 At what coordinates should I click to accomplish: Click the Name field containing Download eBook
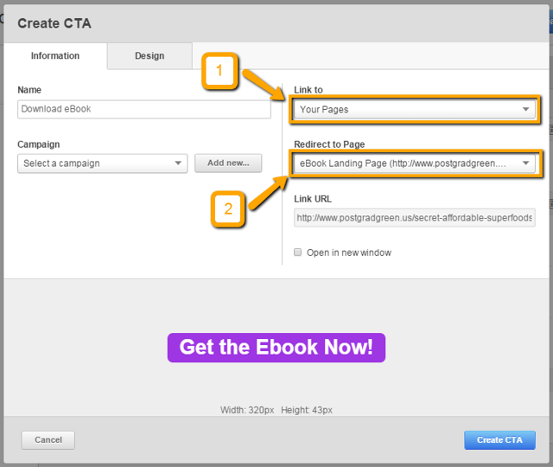point(143,109)
